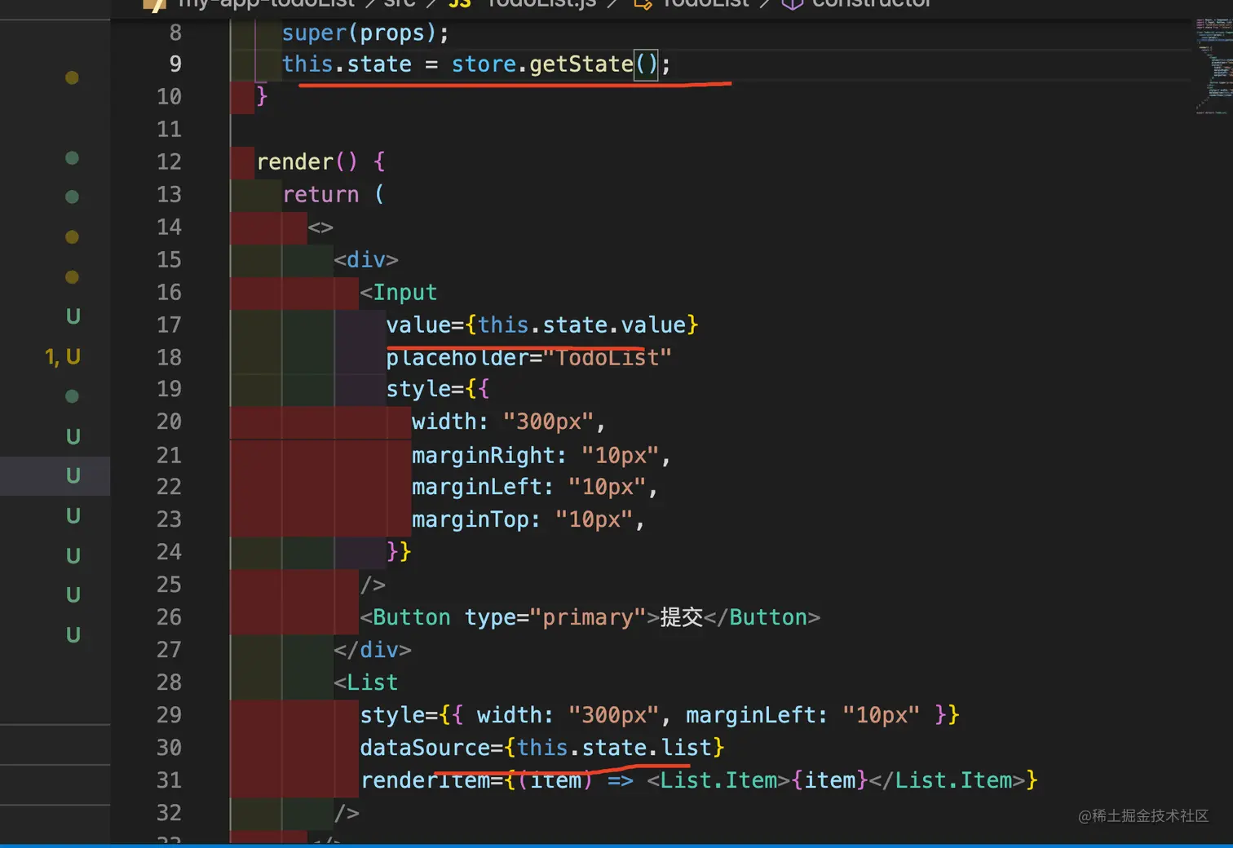This screenshot has width=1233, height=848.
Task: Click the "<Button" opening tag
Action: (x=405, y=617)
